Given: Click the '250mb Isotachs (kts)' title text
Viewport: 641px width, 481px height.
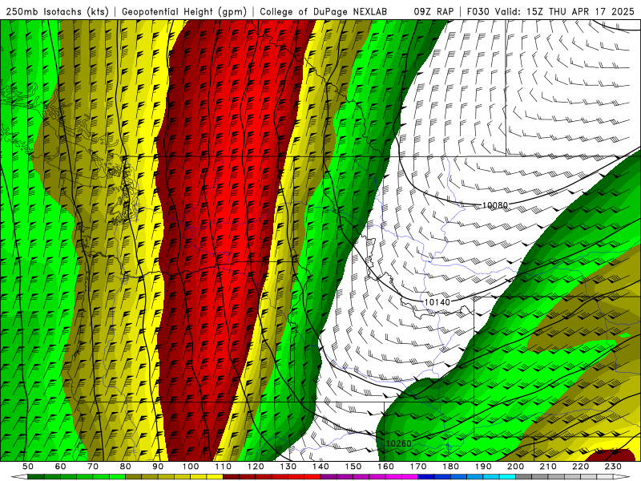Looking at the screenshot, I should (58, 12).
